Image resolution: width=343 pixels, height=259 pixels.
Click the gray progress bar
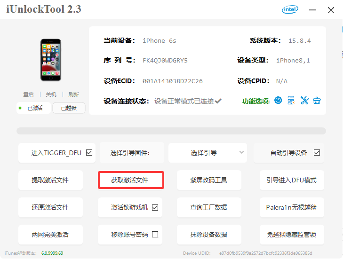171,131
